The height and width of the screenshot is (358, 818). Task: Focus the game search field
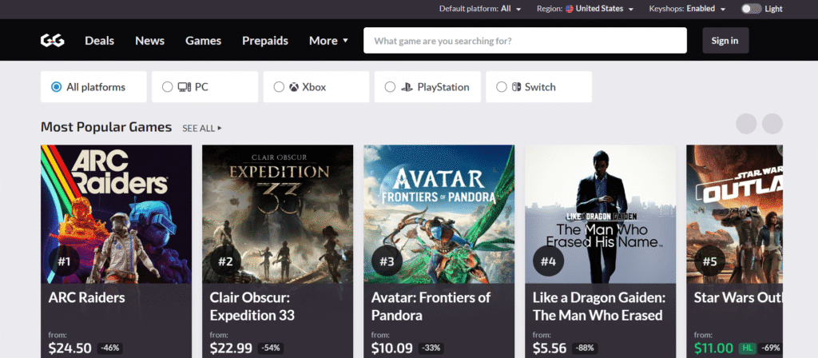(525, 41)
